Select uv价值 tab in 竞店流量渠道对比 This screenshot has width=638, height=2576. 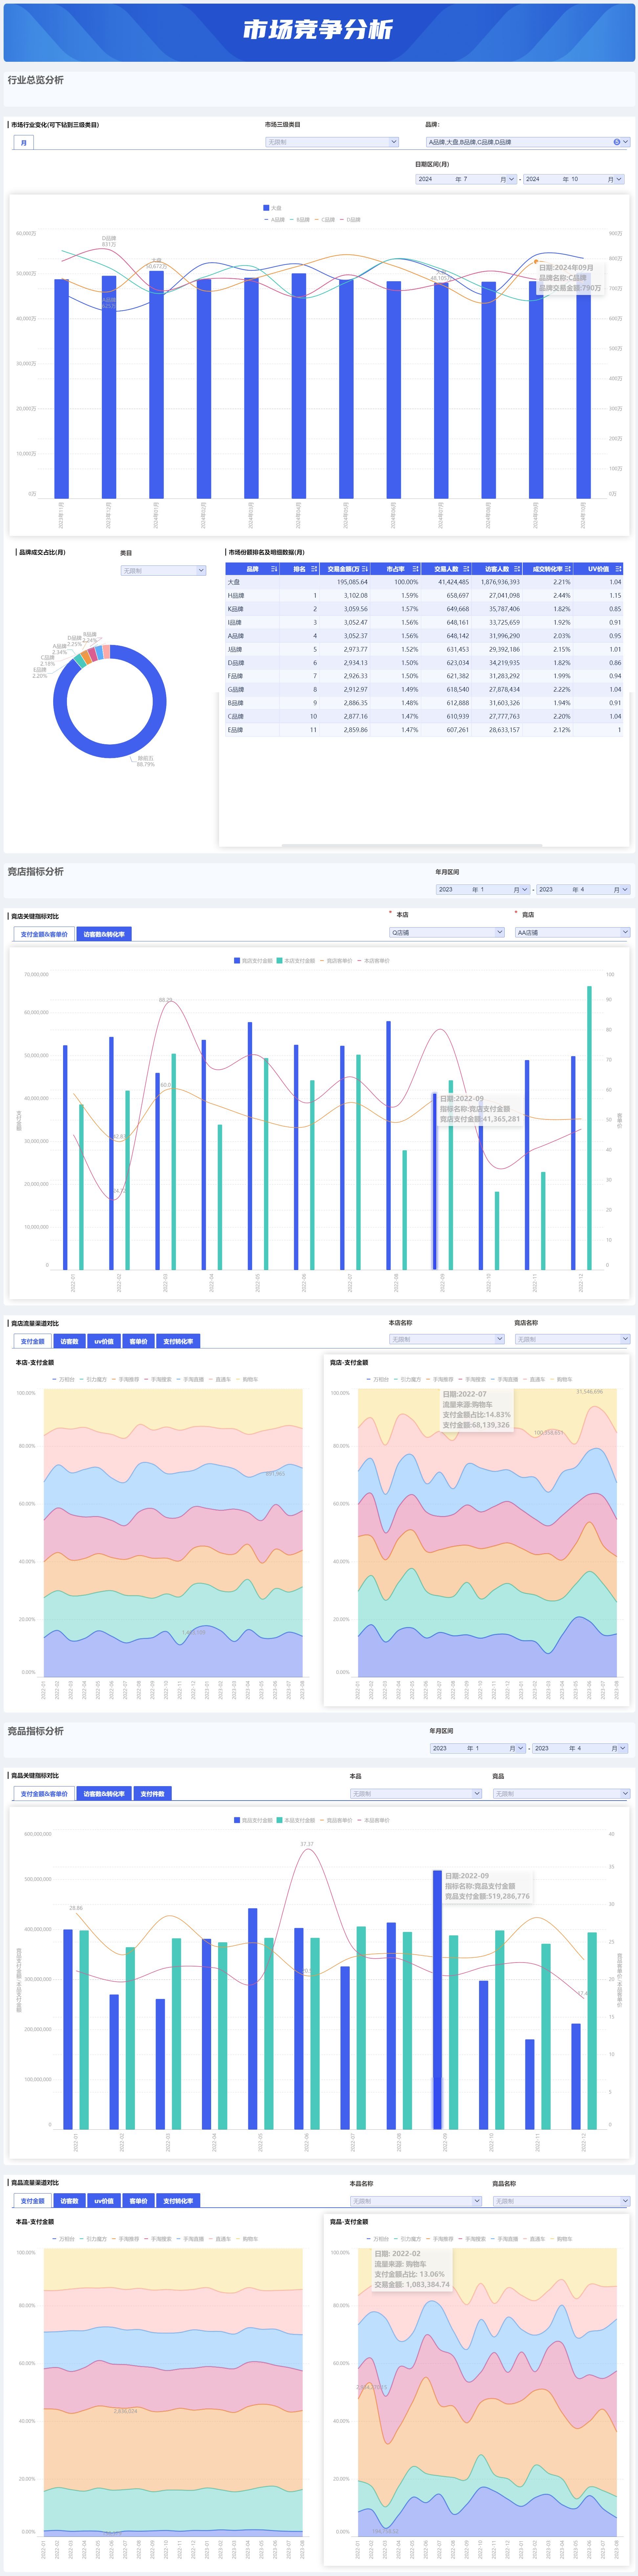tap(103, 1341)
